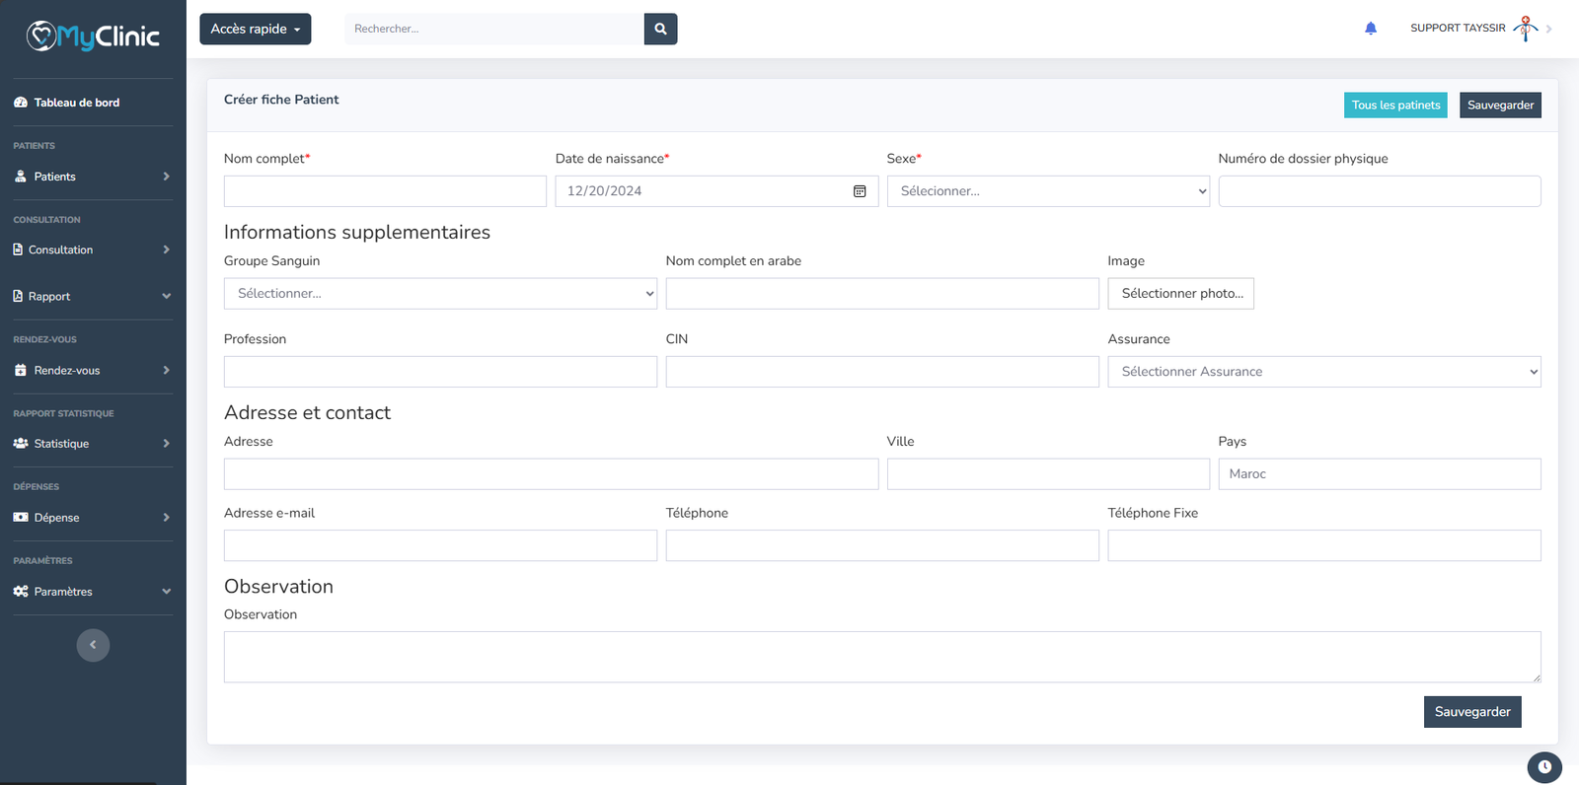Image resolution: width=1579 pixels, height=785 pixels.
Task: Open the Assurance selection dropdown
Action: tap(1323, 372)
